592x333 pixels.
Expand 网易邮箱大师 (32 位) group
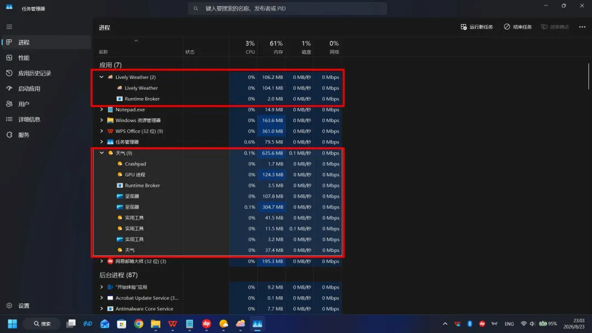101,261
